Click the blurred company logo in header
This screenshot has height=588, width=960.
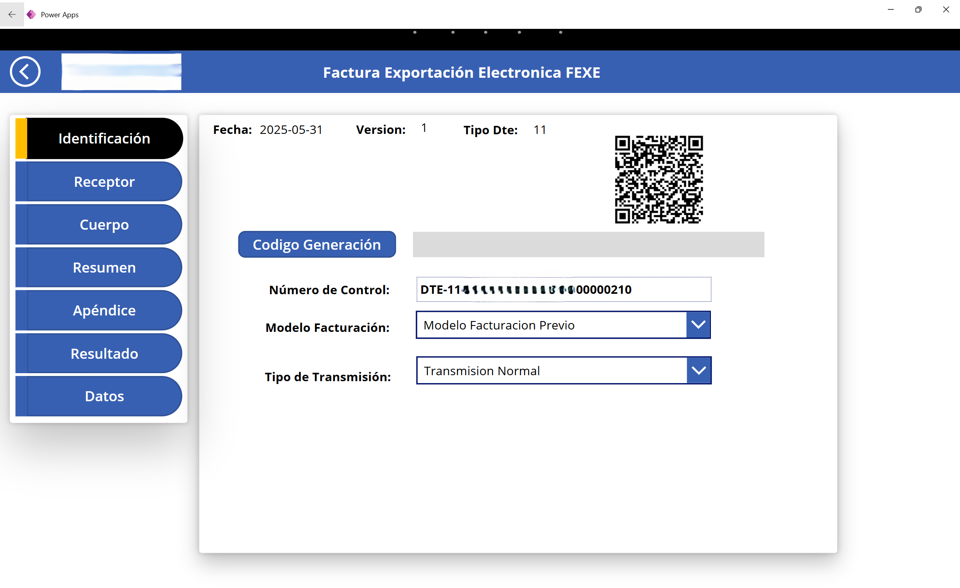click(x=121, y=72)
